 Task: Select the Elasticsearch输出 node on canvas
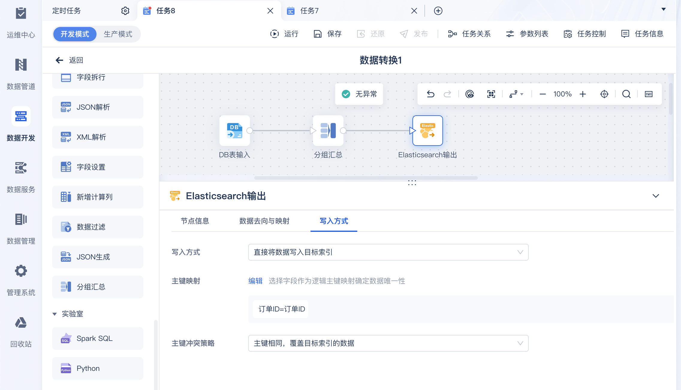click(x=427, y=131)
